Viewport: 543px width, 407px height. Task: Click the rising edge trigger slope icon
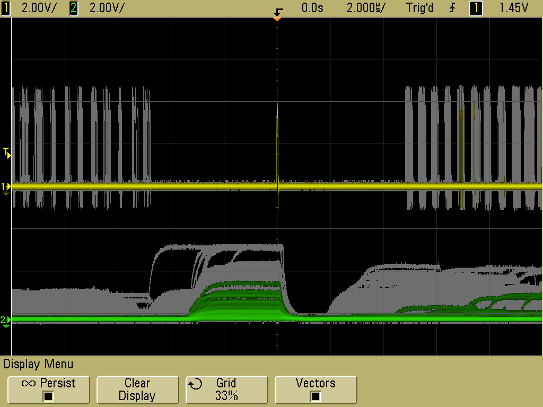click(x=452, y=8)
